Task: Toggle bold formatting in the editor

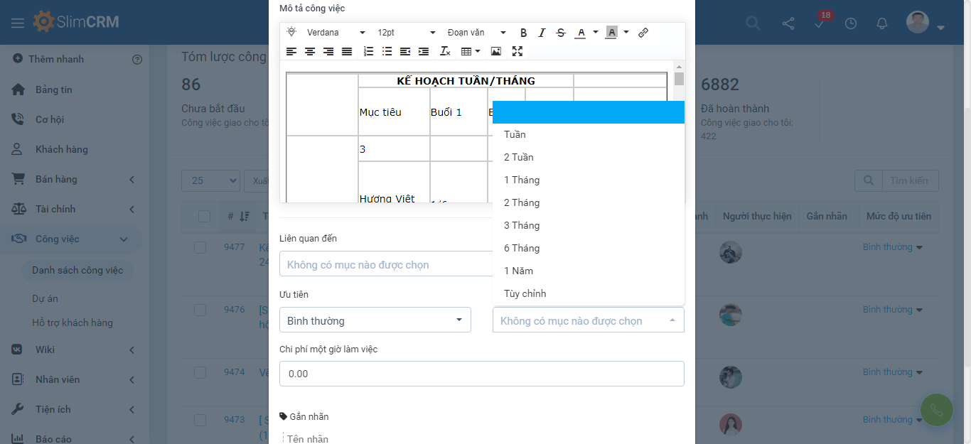Action: point(524,33)
